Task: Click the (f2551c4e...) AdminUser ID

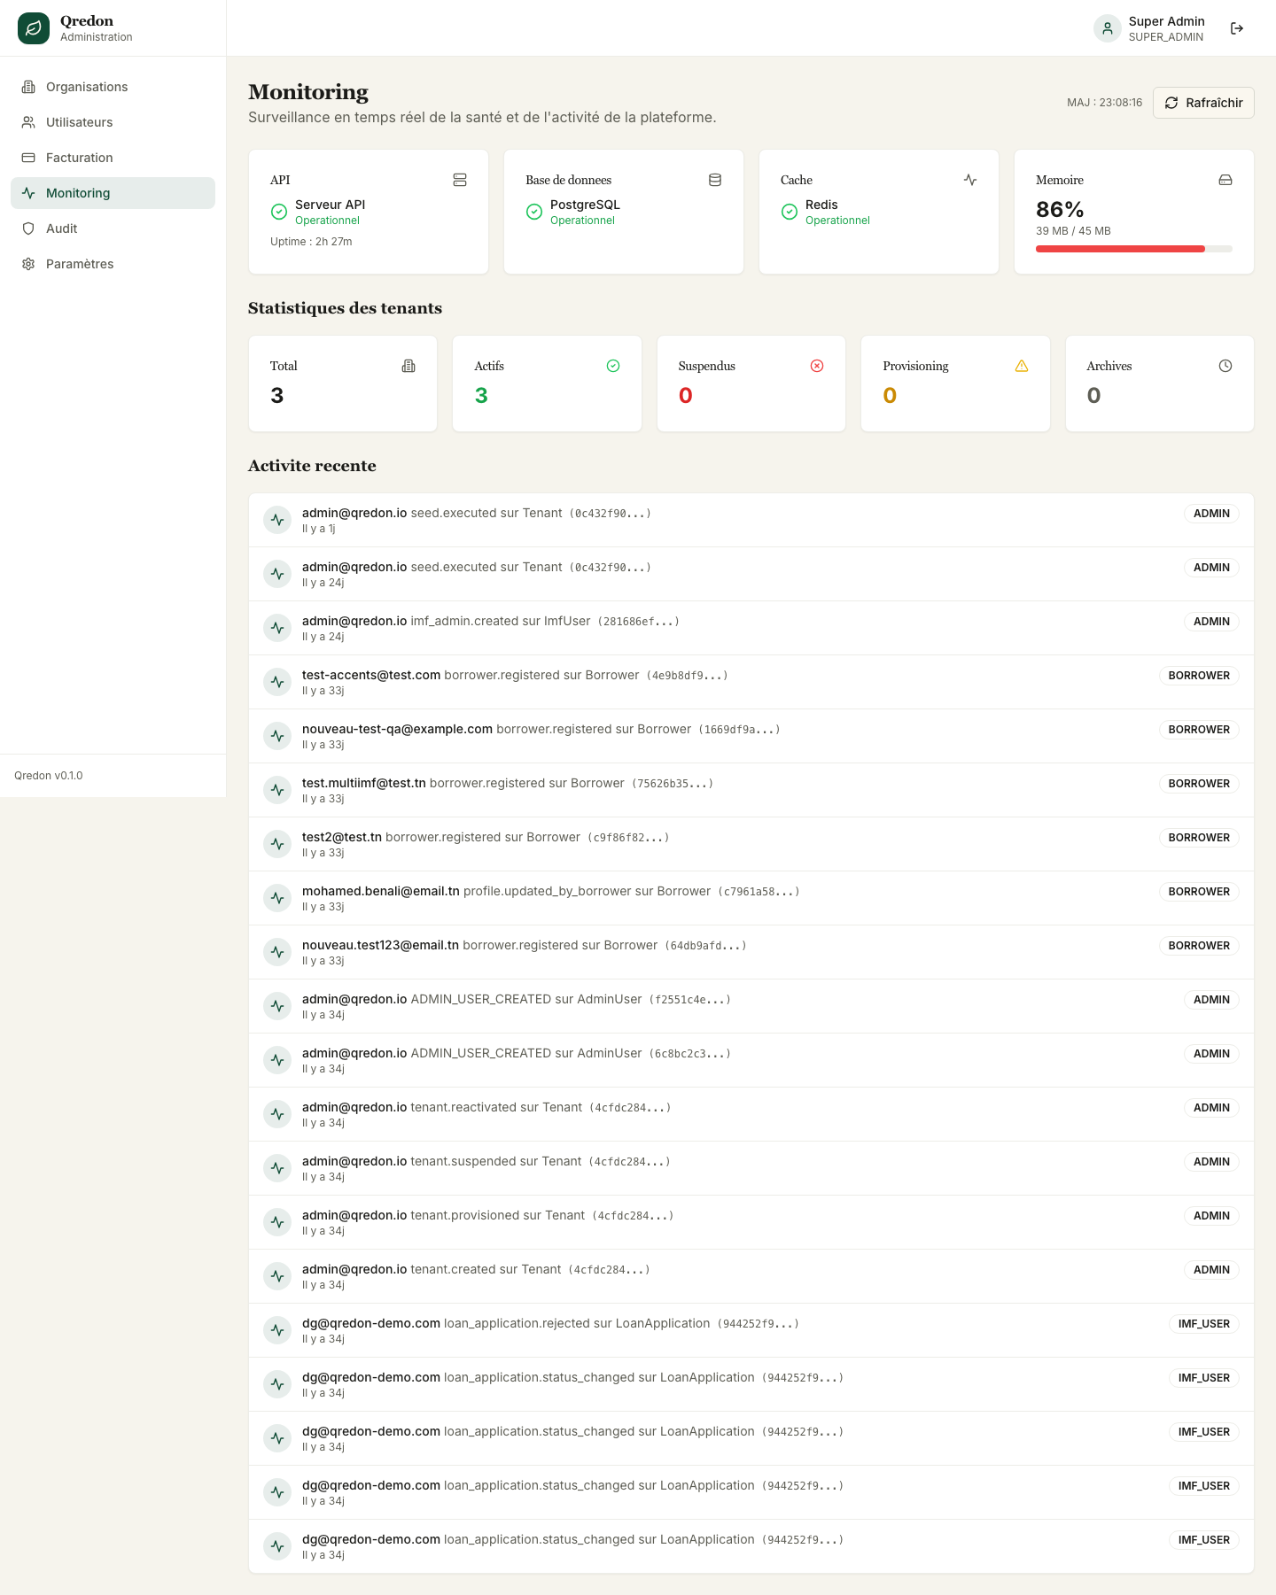Action: pyautogui.click(x=690, y=1000)
